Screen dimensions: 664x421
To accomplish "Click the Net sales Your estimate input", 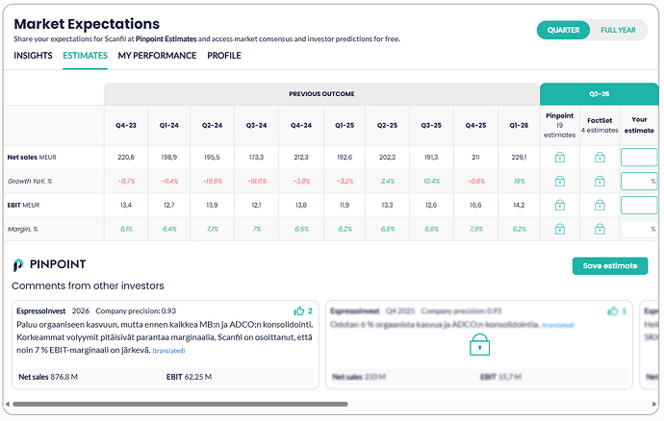I will [x=639, y=158].
